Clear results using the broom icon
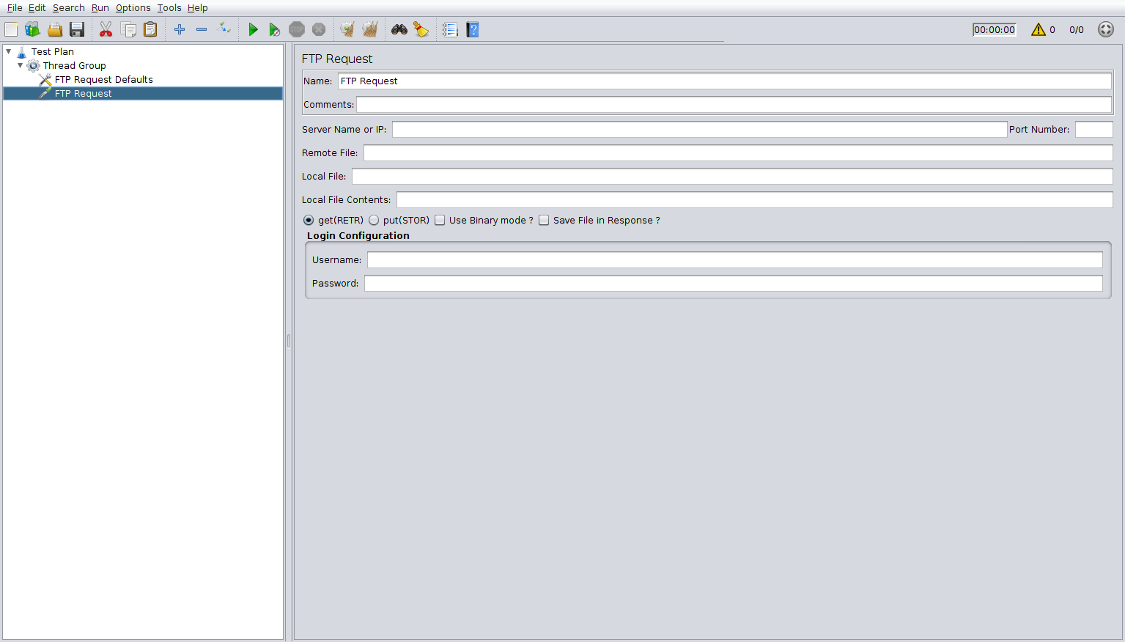This screenshot has height=642, width=1125. coord(421,29)
